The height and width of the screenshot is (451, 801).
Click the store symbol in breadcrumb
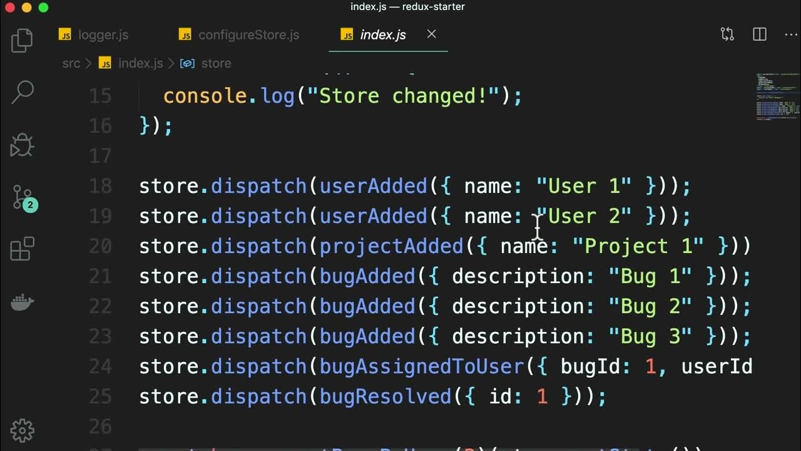click(x=216, y=63)
